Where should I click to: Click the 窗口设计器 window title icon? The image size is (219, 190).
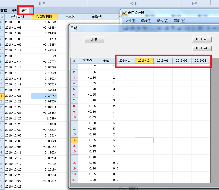pos(124,13)
